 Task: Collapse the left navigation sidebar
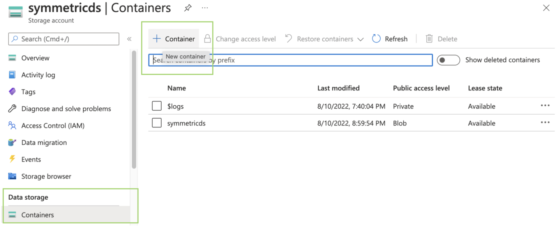coord(129,39)
